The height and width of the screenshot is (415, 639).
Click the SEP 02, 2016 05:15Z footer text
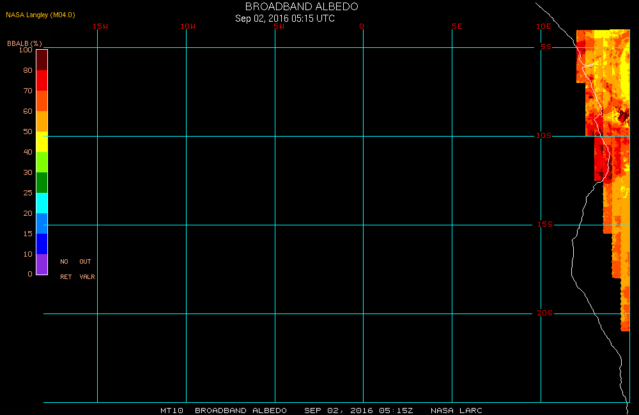click(x=358, y=411)
